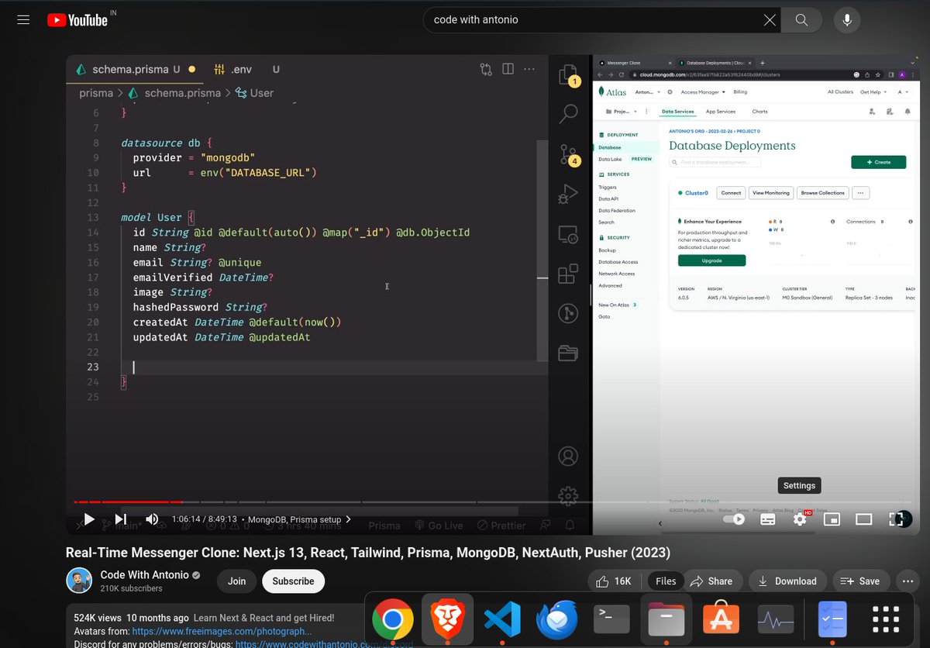Play the video with the play button
This screenshot has width=930, height=648.
[88, 519]
